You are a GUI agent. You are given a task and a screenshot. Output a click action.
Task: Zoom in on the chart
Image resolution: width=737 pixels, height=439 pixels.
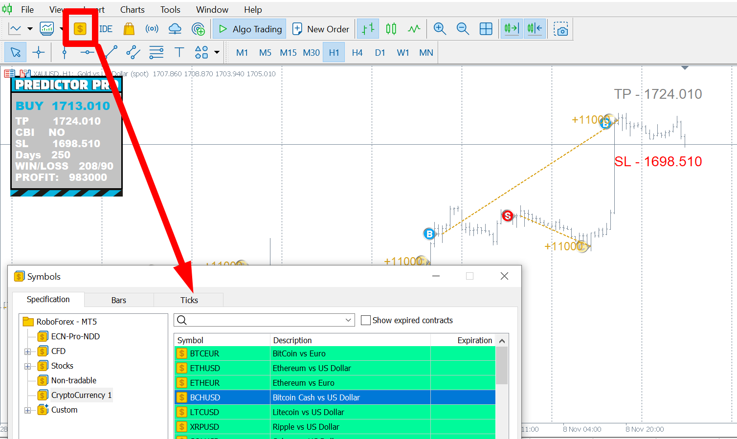[440, 29]
